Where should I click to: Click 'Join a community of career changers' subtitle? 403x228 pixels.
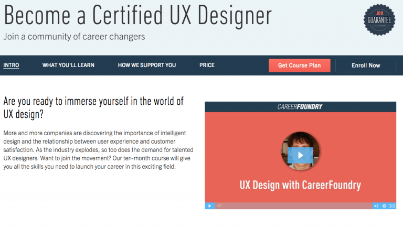coord(74,37)
